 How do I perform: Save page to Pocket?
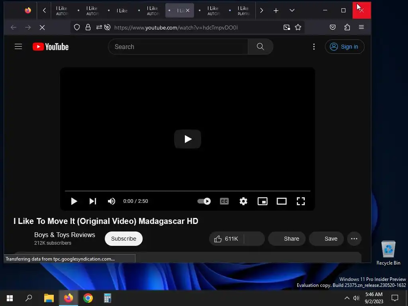tap(333, 27)
